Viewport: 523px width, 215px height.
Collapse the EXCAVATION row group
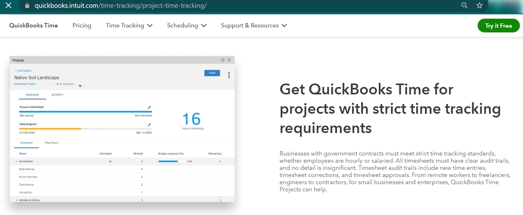pyautogui.click(x=17, y=161)
